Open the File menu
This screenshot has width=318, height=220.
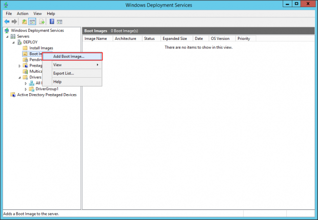(x=8, y=13)
